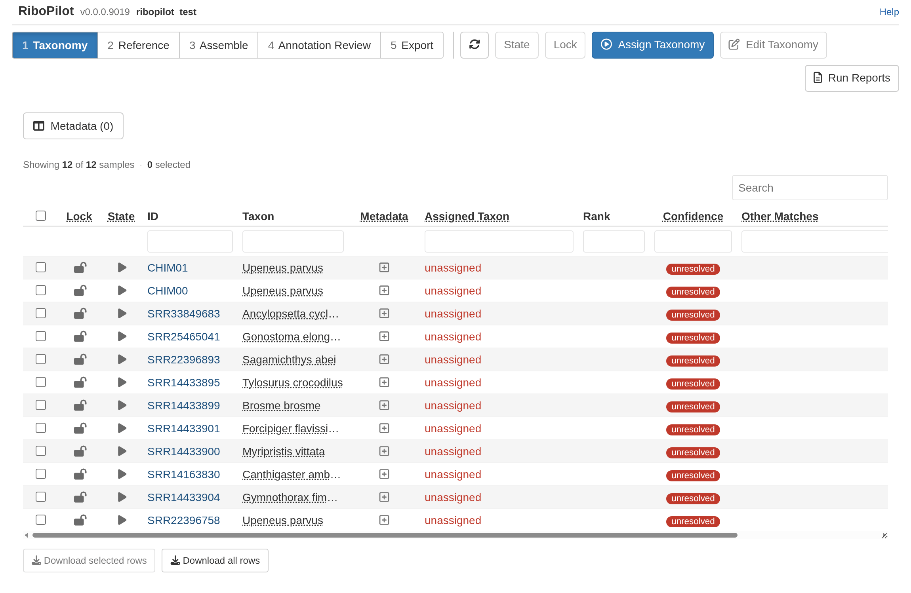Click the ID column filter box

point(190,241)
